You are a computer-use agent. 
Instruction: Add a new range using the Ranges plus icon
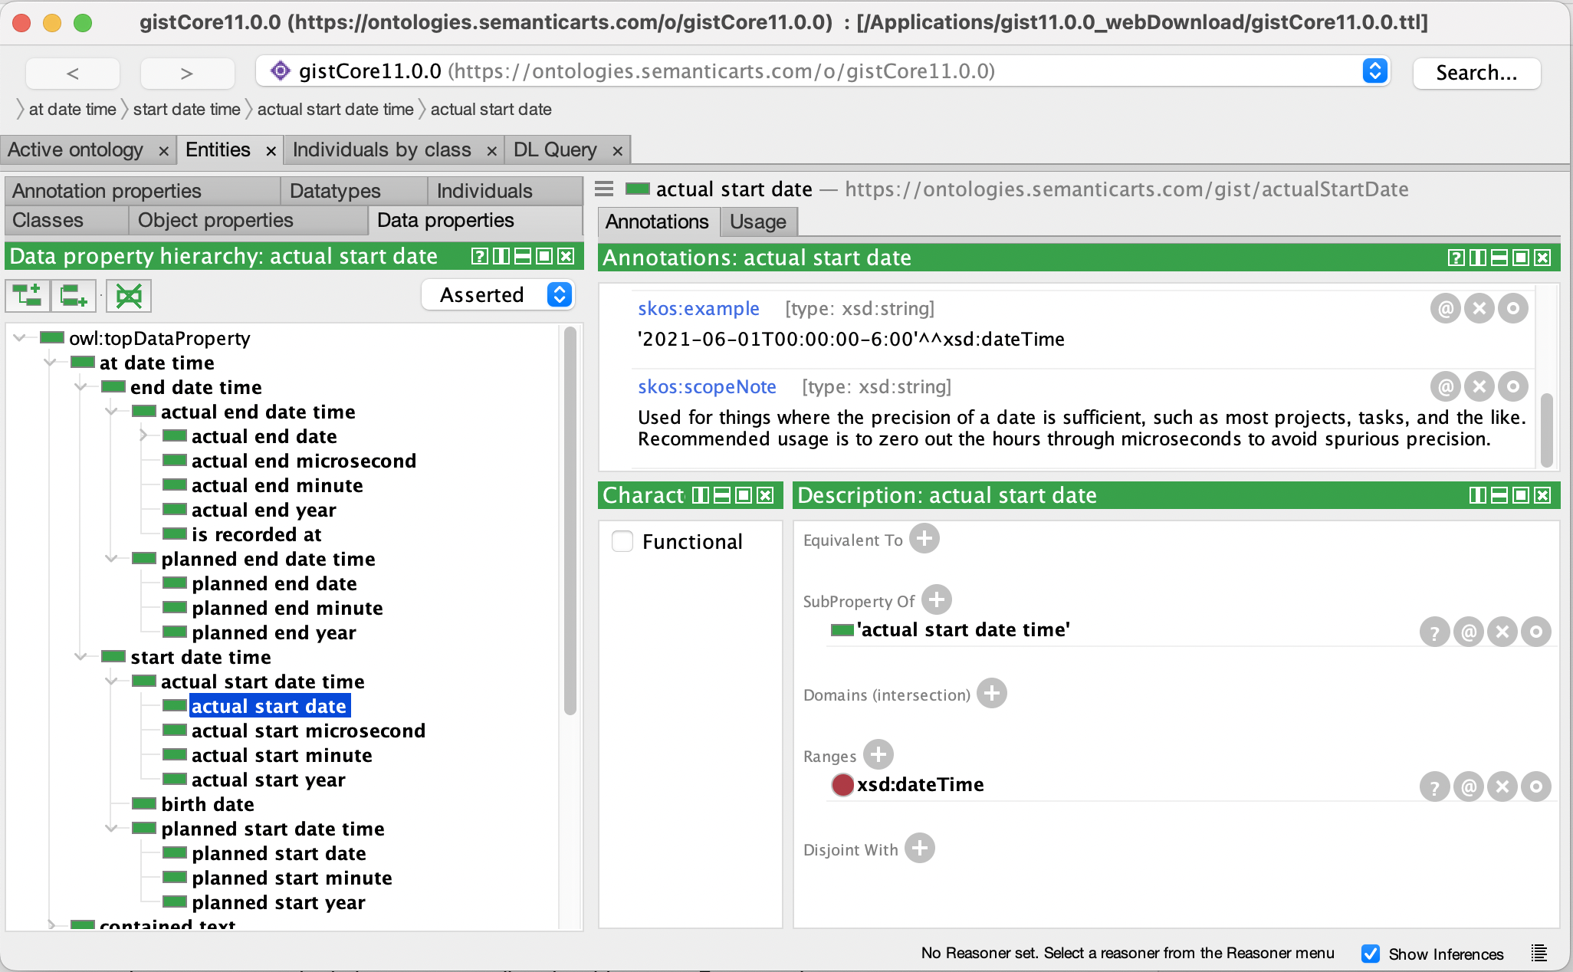tap(878, 754)
